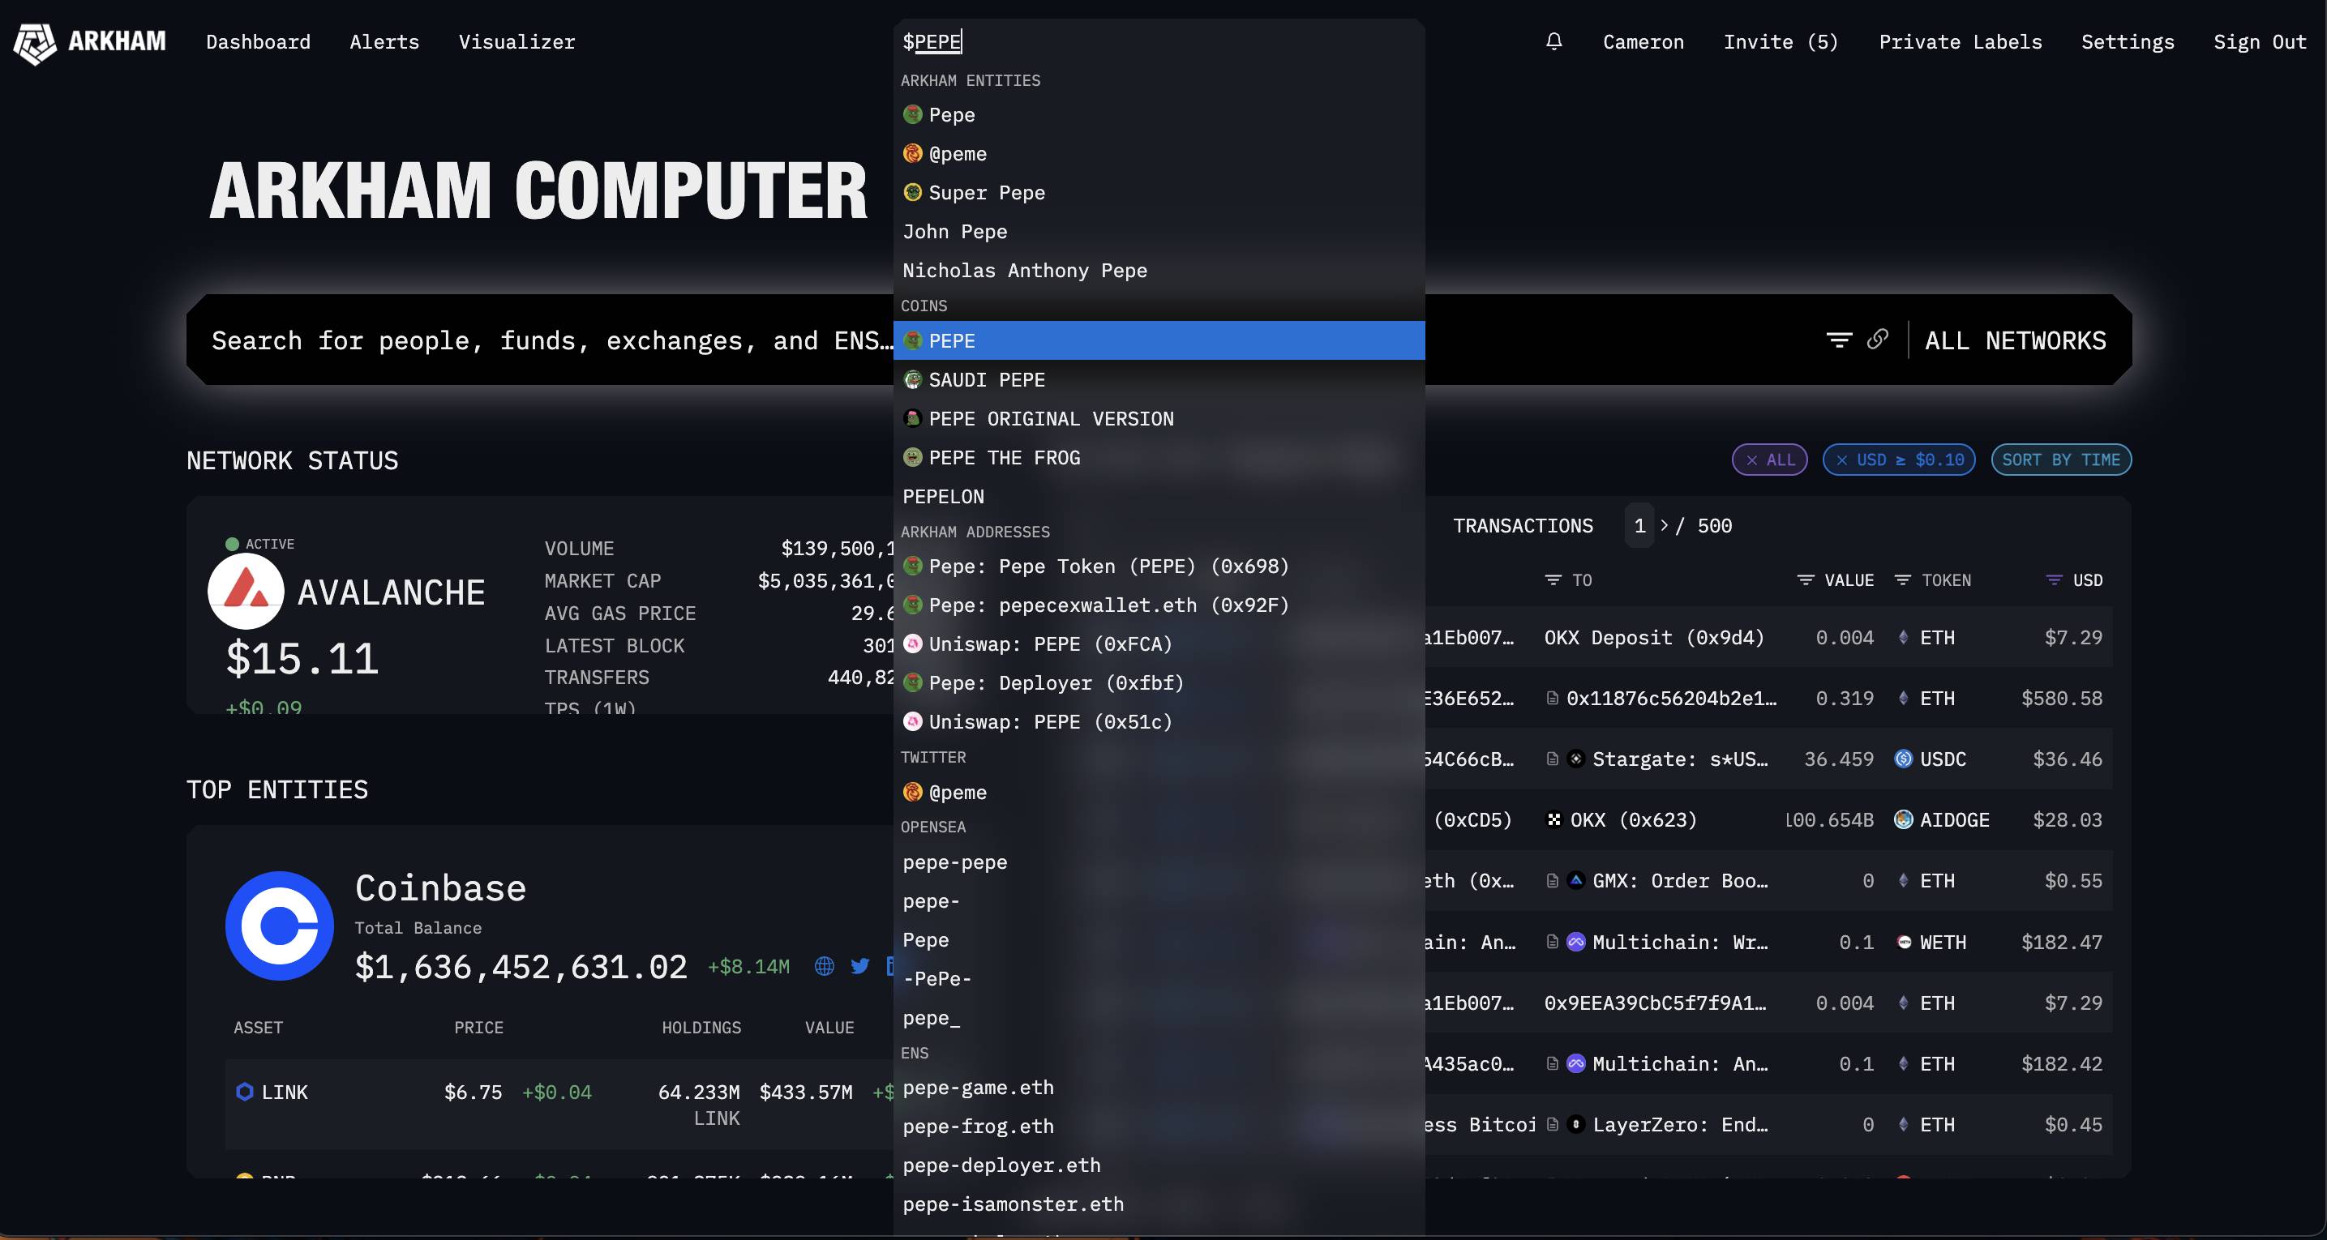This screenshot has height=1240, width=2327.
Task: Filter the TO column icon
Action: pyautogui.click(x=1553, y=579)
